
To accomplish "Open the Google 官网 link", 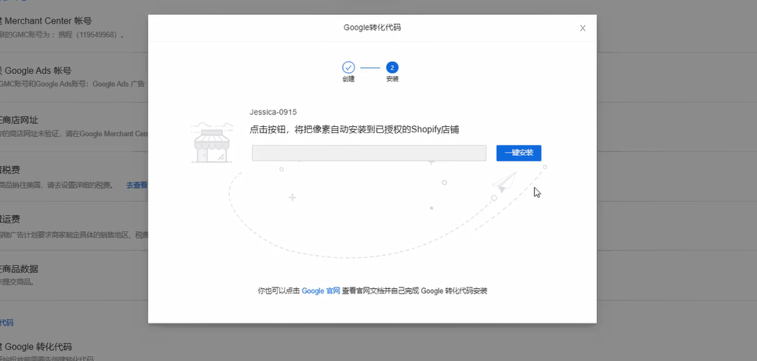I will 321,291.
